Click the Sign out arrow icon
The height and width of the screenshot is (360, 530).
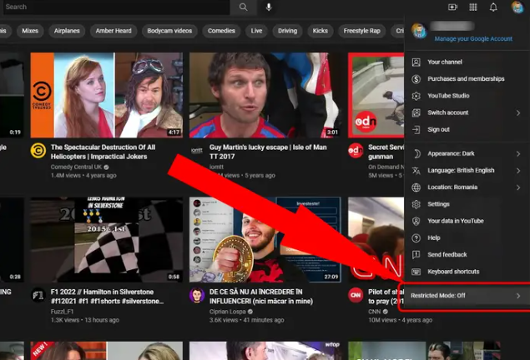pyautogui.click(x=416, y=129)
